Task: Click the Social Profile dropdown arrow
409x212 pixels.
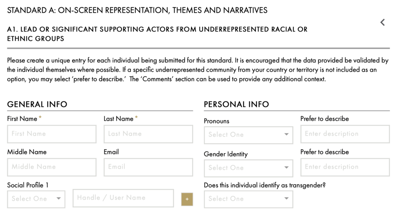Action: pyautogui.click(x=59, y=198)
